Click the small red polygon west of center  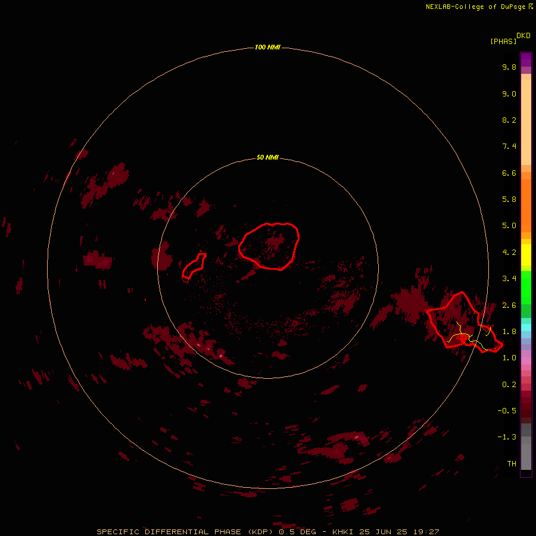pyautogui.click(x=194, y=266)
